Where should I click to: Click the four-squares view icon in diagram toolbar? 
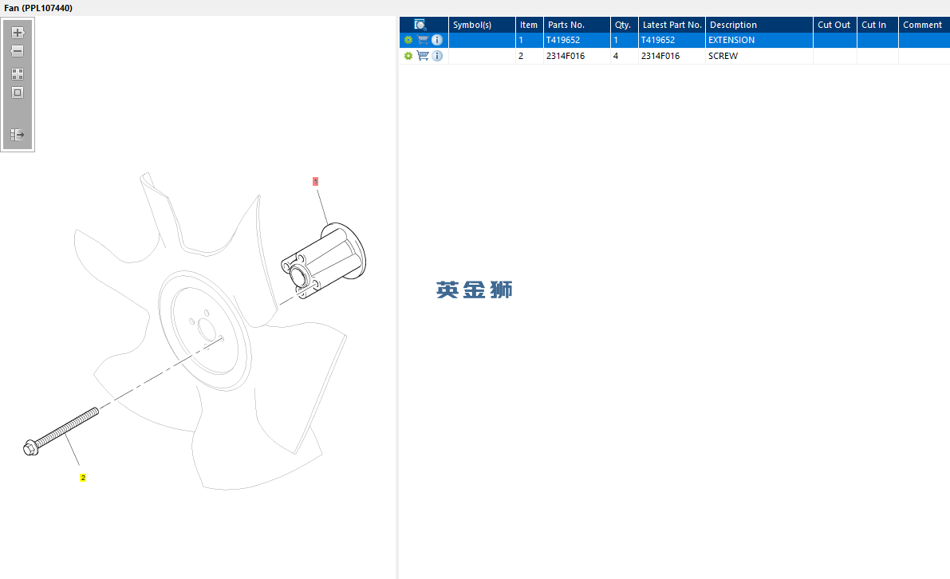[18, 74]
